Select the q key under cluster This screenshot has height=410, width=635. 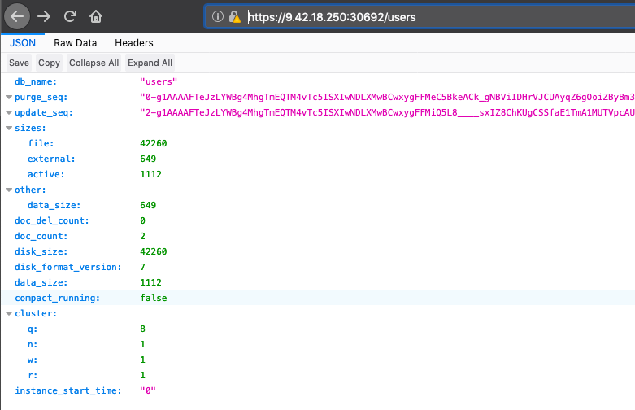pyautogui.click(x=33, y=329)
